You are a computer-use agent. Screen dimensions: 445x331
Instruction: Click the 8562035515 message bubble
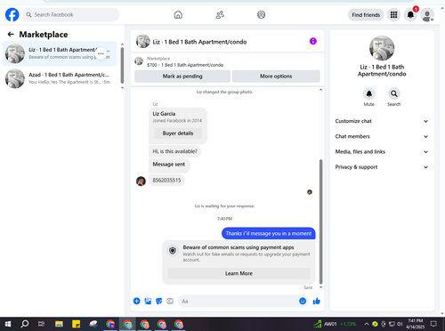166,180
